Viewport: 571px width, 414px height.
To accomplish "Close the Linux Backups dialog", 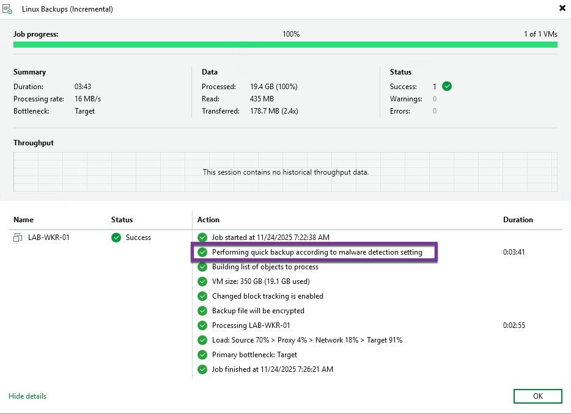I will (x=562, y=9).
